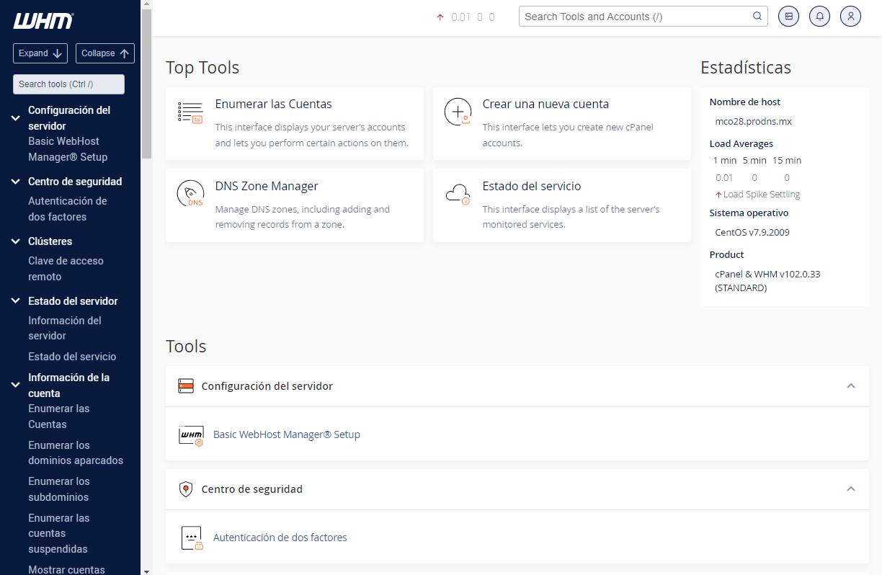Collapse Estado del servidor sidebar group
The image size is (882, 575).
coord(15,301)
